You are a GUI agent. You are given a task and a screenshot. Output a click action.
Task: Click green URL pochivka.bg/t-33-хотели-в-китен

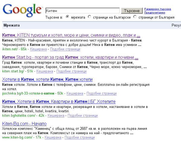[28, 93]
